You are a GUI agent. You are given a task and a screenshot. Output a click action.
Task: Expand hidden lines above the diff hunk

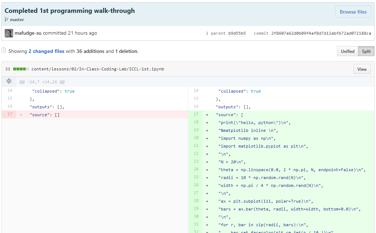point(9,81)
